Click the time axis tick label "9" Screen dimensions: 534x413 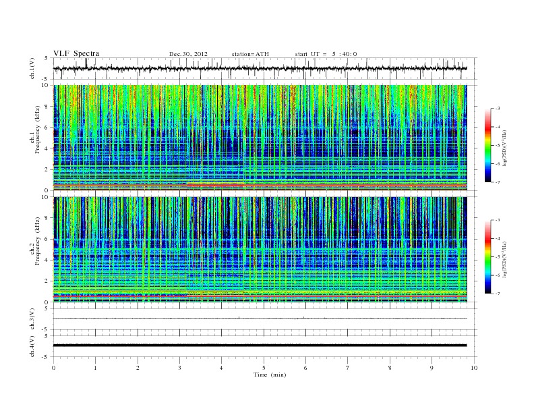[x=432, y=368]
